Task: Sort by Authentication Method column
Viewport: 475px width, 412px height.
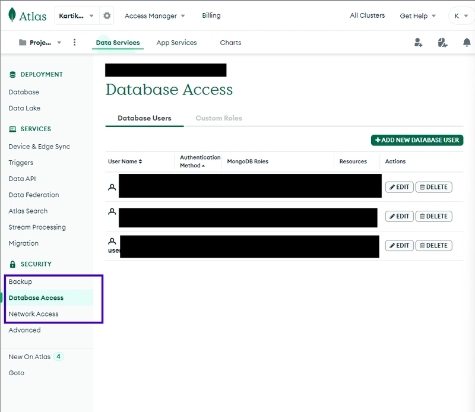Action: (200, 161)
